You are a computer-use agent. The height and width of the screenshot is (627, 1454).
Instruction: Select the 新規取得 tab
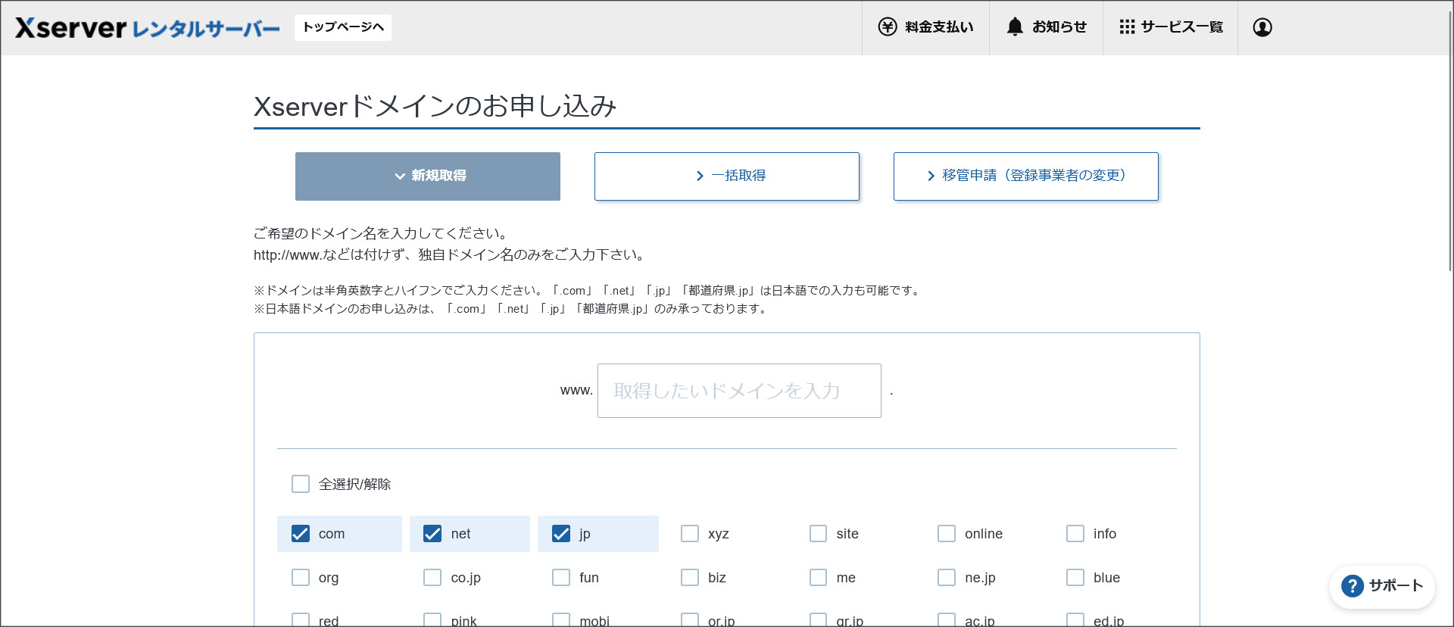click(x=428, y=176)
